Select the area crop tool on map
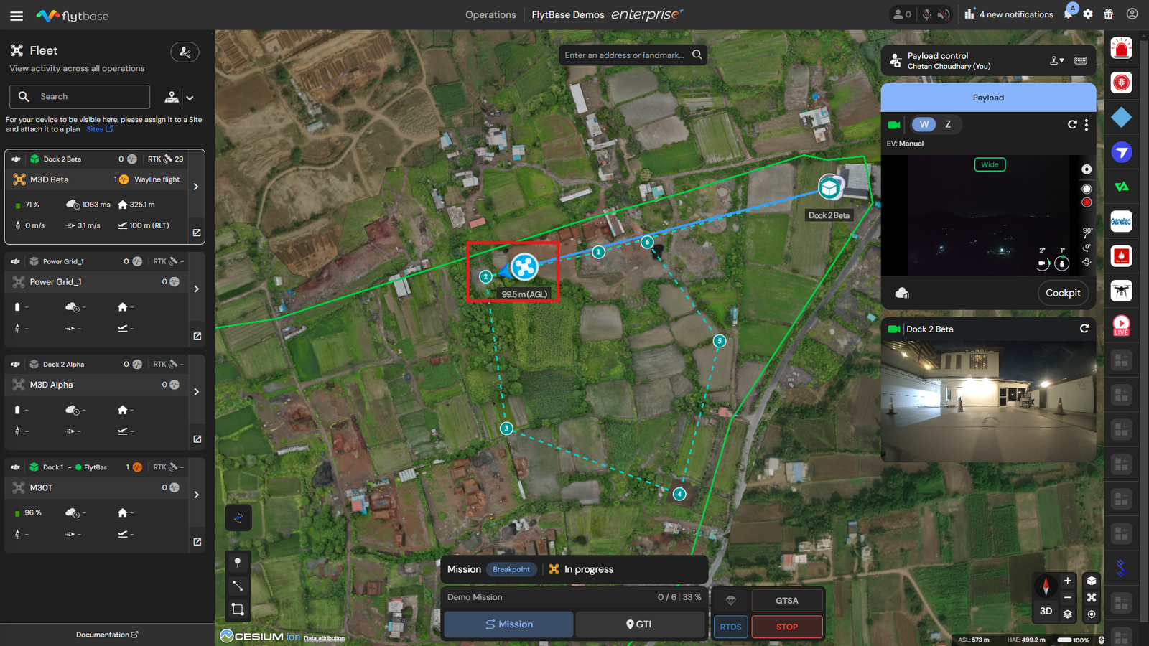This screenshot has width=1149, height=646. point(238,609)
